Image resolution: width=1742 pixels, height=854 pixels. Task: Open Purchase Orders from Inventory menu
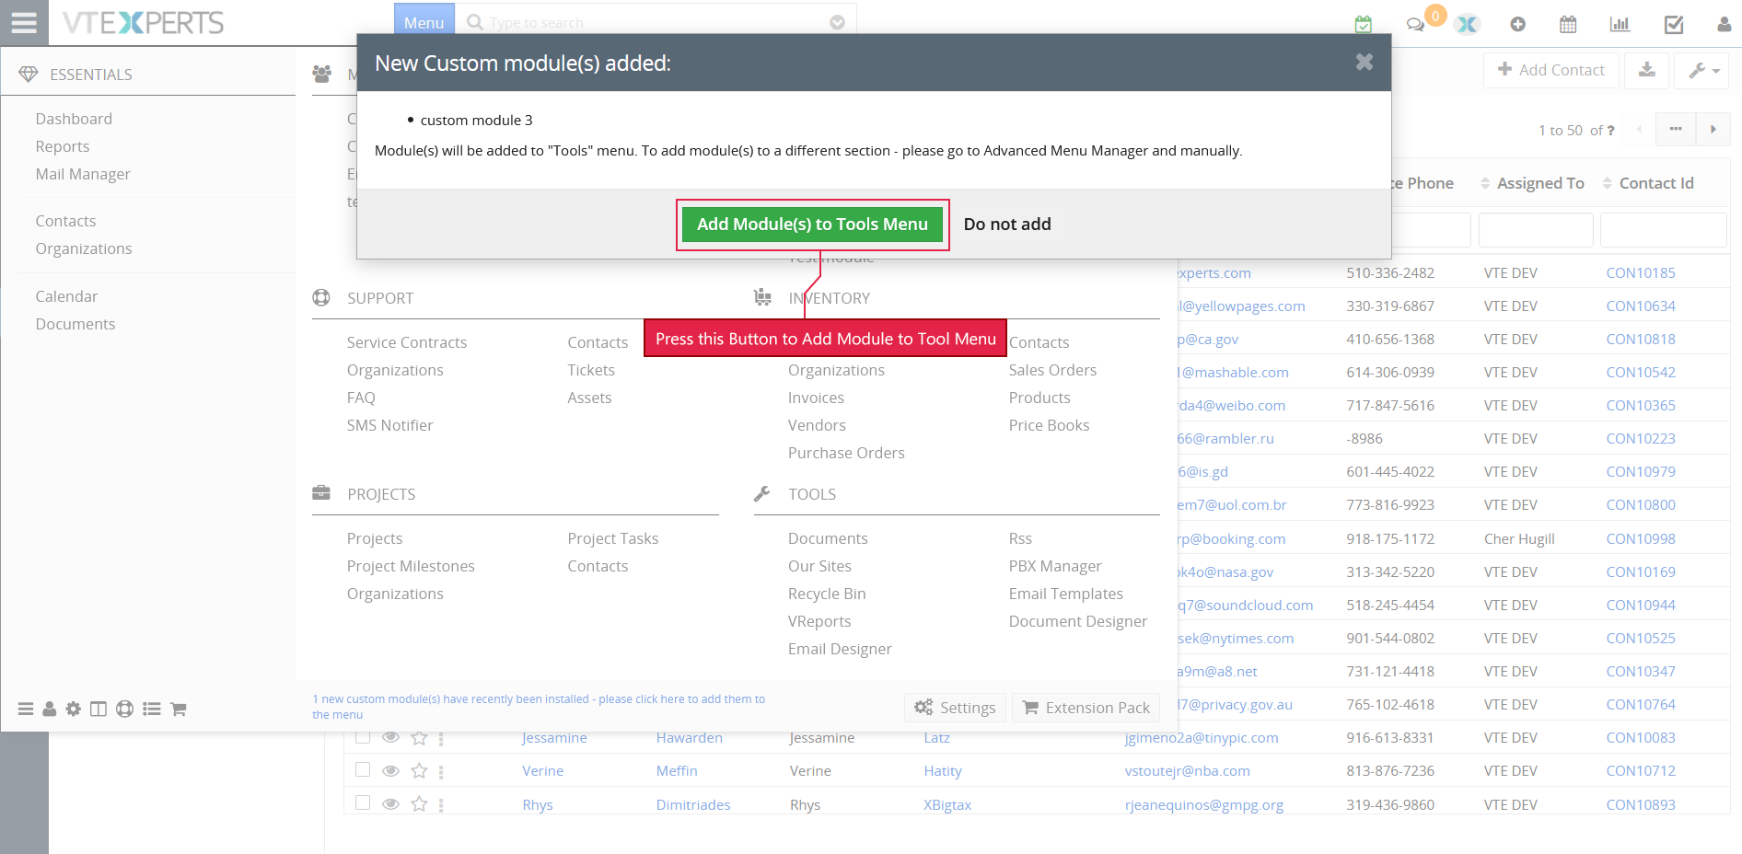point(846,453)
